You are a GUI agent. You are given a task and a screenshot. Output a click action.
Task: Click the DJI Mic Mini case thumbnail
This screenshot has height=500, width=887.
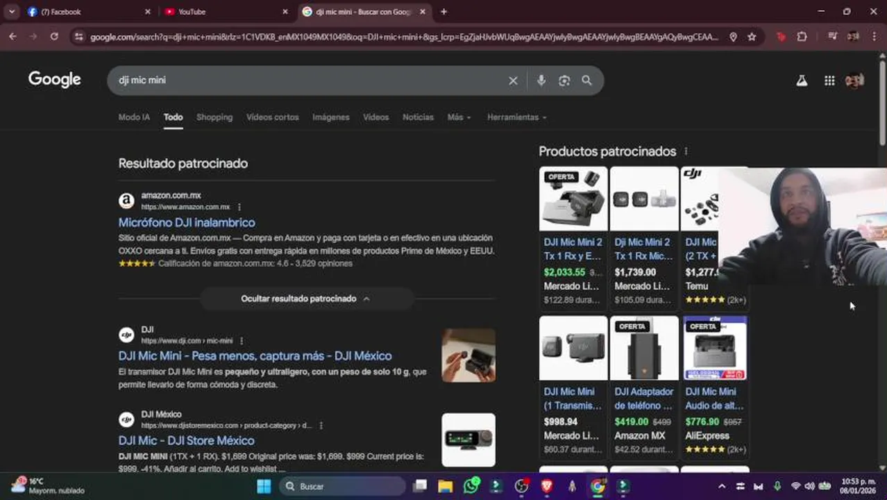point(468,356)
